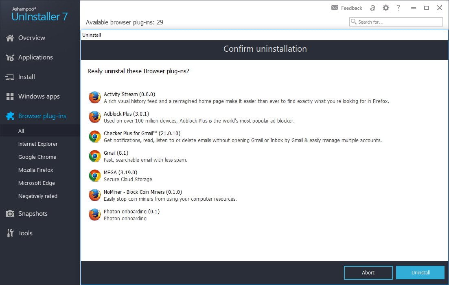This screenshot has height=285, width=449.
Task: Confirm with the Uninstall button
Action: pyautogui.click(x=421, y=273)
